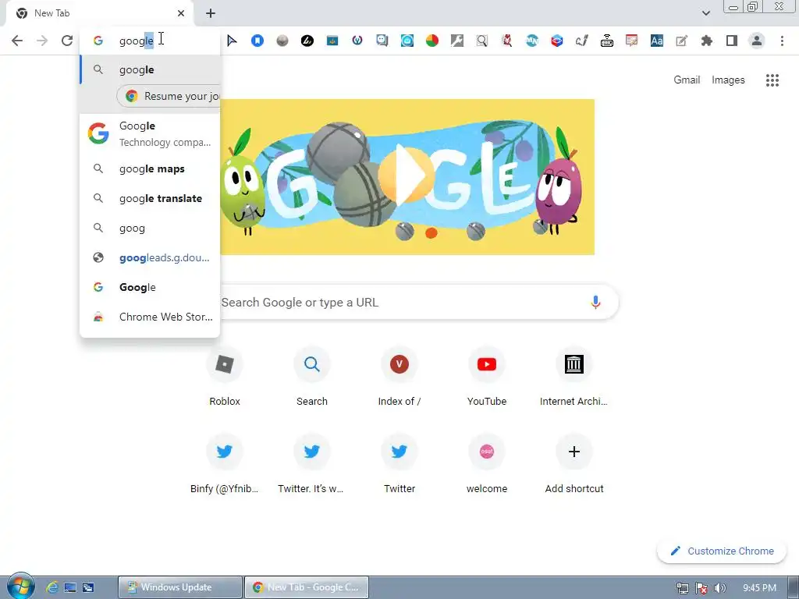Image resolution: width=799 pixels, height=599 pixels.
Task: Click the cursor arrow extension icon
Action: pyautogui.click(x=232, y=41)
